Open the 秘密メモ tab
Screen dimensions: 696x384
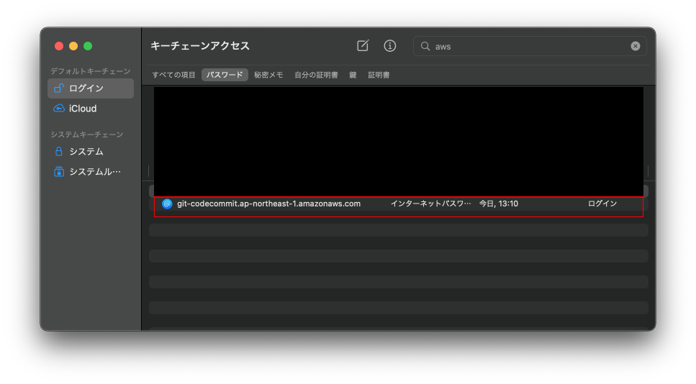(x=268, y=75)
